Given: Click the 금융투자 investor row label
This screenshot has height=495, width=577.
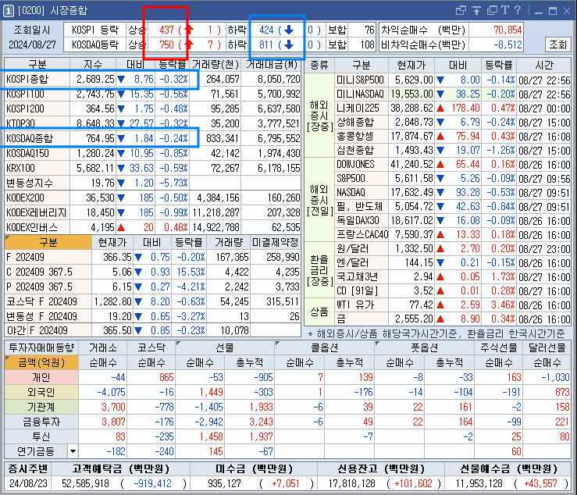Looking at the screenshot, I should tap(41, 422).
